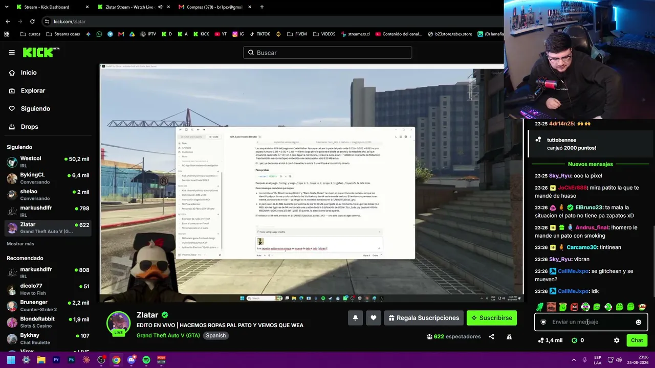Screen dimensions: 655x368
Task: Open the streamers.cl bookmark
Action: click(x=355, y=34)
